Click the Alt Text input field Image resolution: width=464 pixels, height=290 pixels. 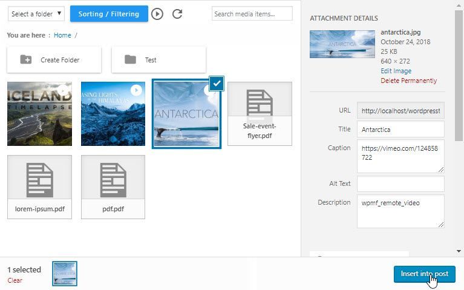400,184
